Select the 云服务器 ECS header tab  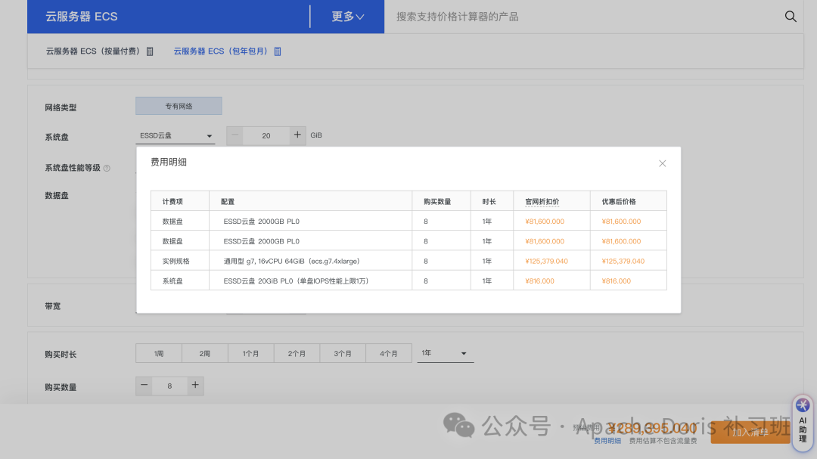82,17
